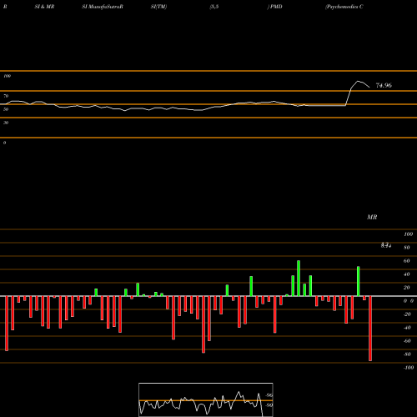Image resolution: width=417 pixels, height=417 pixels.
Task: Click the RSI axis label 30
Action: (6, 123)
